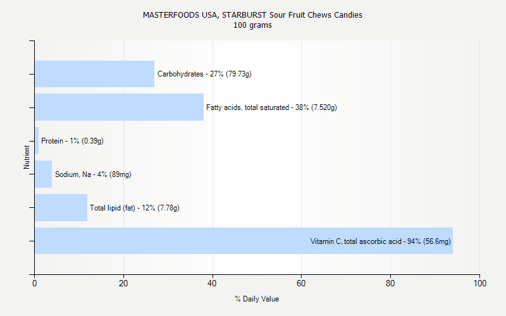Image resolution: width=506 pixels, height=316 pixels.
Task: Click the x-axis tick label 60
Action: 302,283
